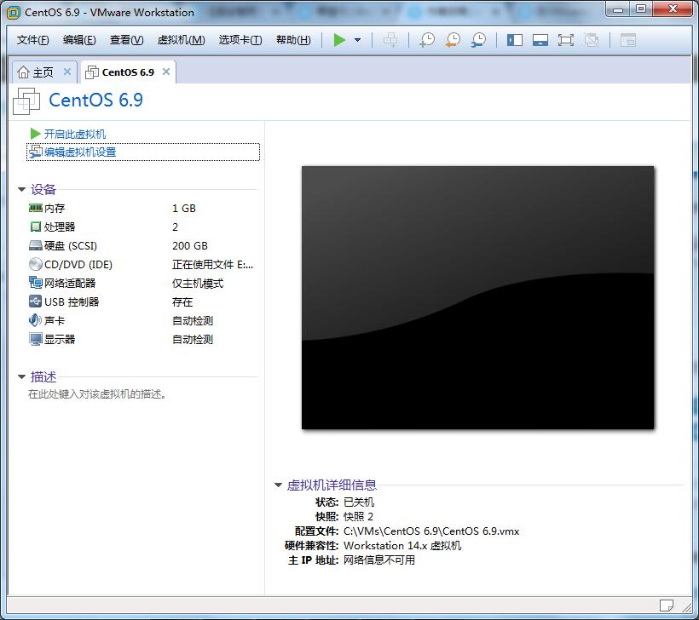The width and height of the screenshot is (699, 620).
Task: Click the disc icon beside CD/DVD
Action: click(35, 264)
